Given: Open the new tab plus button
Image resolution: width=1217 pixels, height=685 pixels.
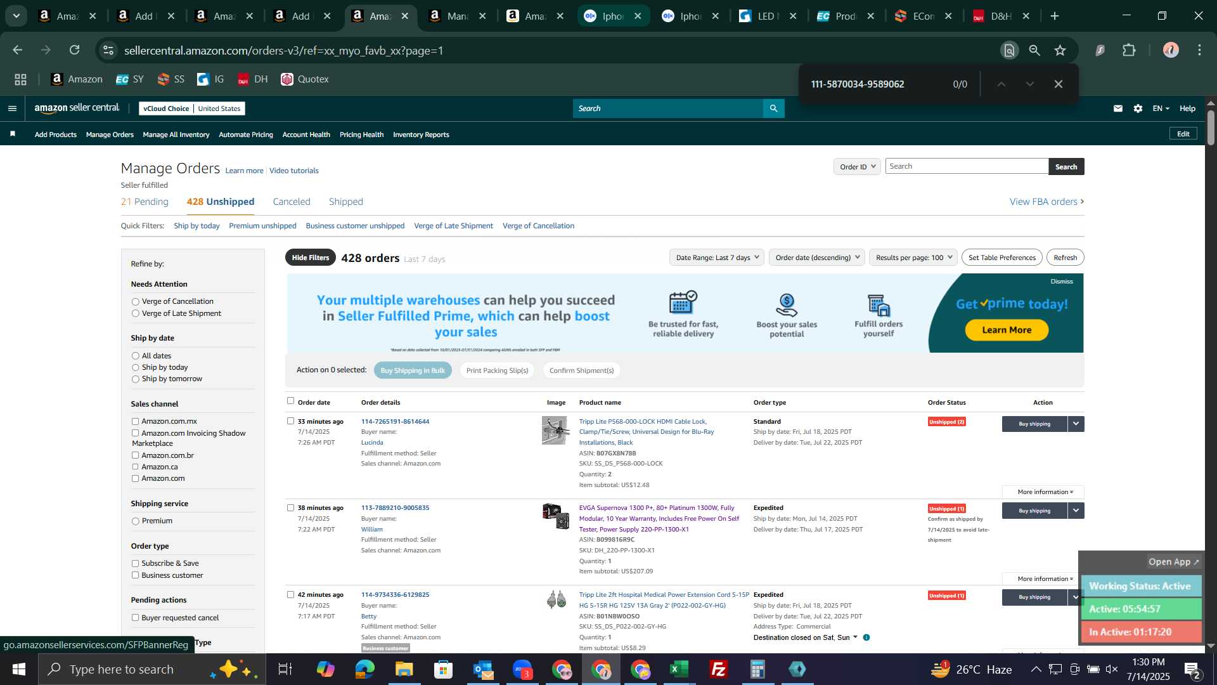Looking at the screenshot, I should click(x=1055, y=16).
